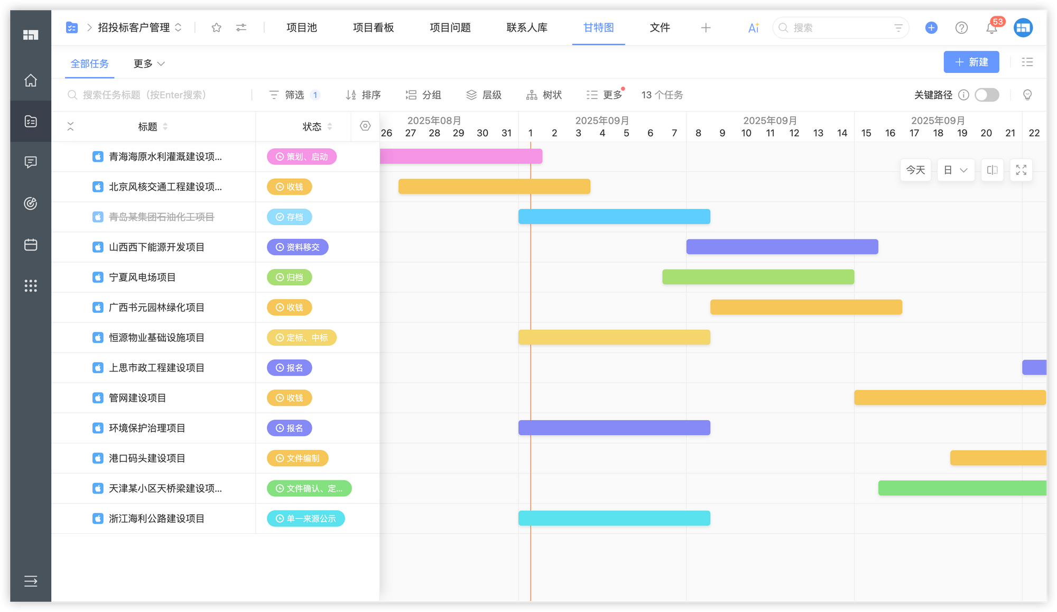
Task: Click the statistics icon in the left sidebar
Action: point(30,203)
